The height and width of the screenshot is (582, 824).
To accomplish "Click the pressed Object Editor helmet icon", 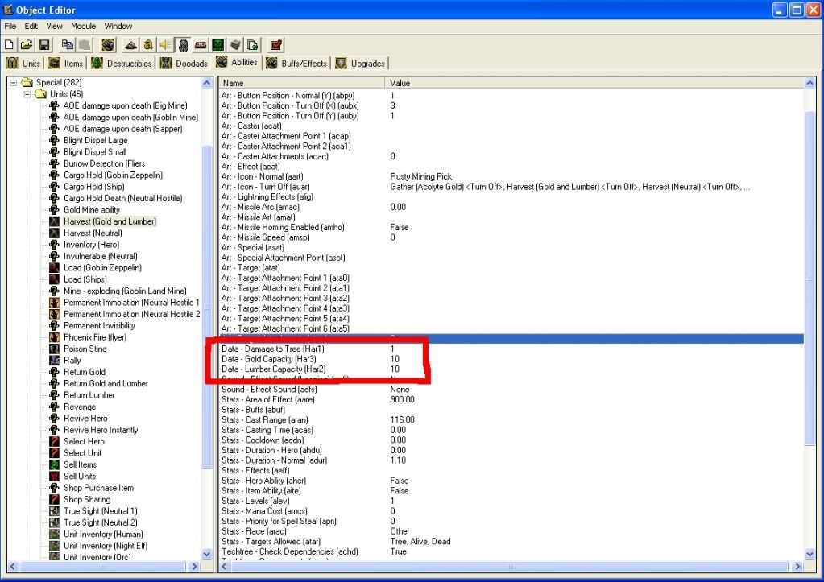I will [183, 44].
